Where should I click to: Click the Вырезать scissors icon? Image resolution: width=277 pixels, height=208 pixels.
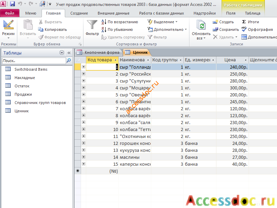(x=41, y=22)
